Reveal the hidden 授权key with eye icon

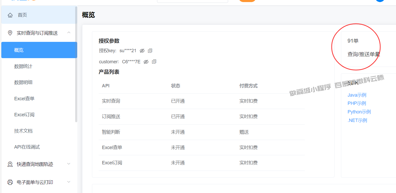tap(142, 51)
